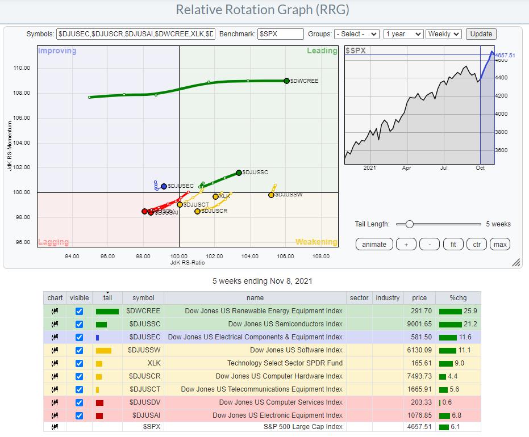Viewport: 529px width, 437px height.
Task: Open chart icon for $DJUSSC row
Action: pos(55,324)
